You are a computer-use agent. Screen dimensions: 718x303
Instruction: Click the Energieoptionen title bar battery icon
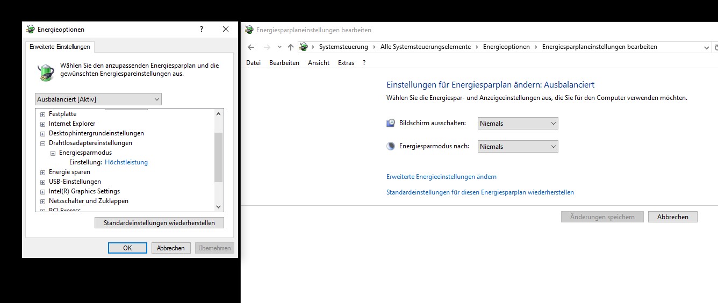[31, 30]
